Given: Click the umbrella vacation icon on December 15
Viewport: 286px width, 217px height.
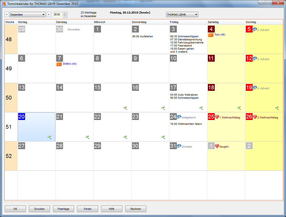Looking at the screenshot, I should point(125,108).
